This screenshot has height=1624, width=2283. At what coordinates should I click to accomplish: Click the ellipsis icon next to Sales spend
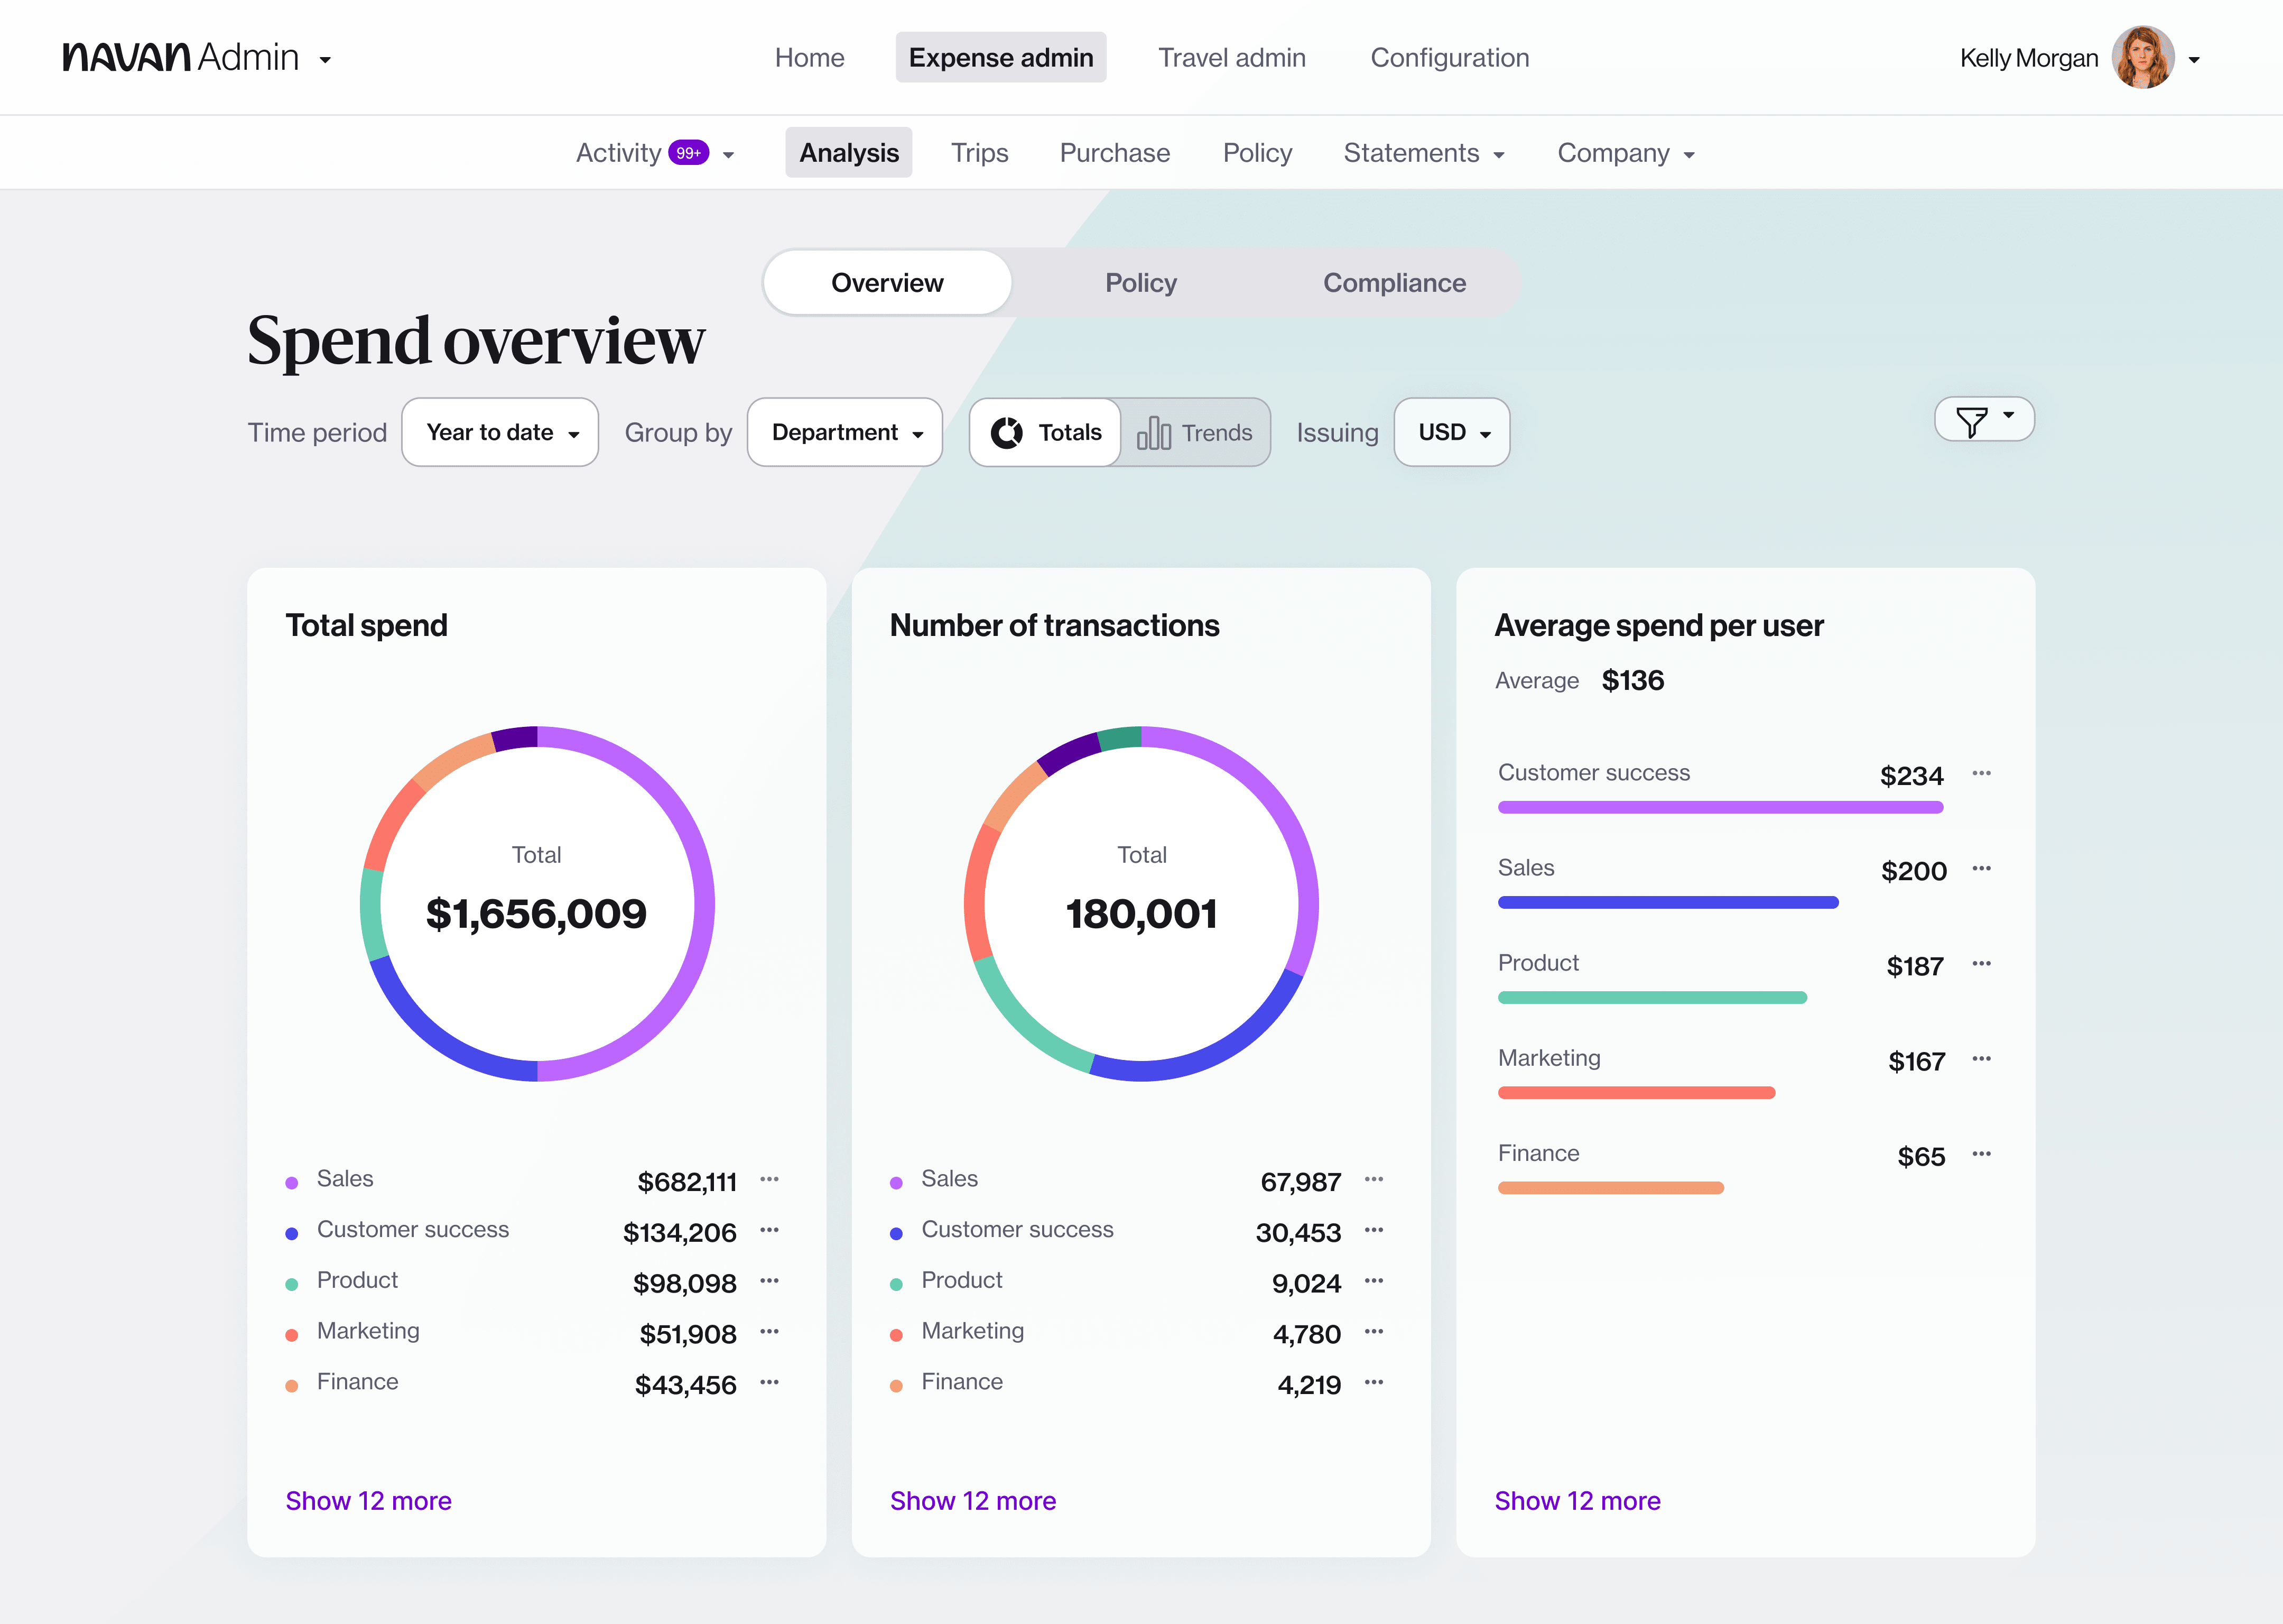coord(769,1178)
